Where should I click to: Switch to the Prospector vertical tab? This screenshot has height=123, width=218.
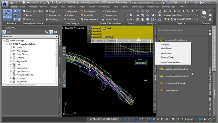pos(60,40)
